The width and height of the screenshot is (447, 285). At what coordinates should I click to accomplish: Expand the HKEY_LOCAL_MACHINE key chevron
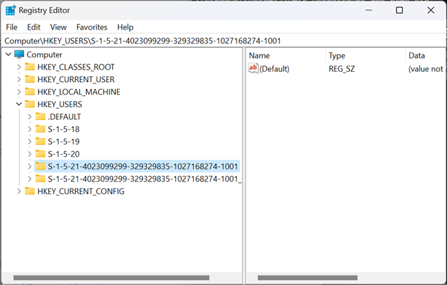[19, 92]
